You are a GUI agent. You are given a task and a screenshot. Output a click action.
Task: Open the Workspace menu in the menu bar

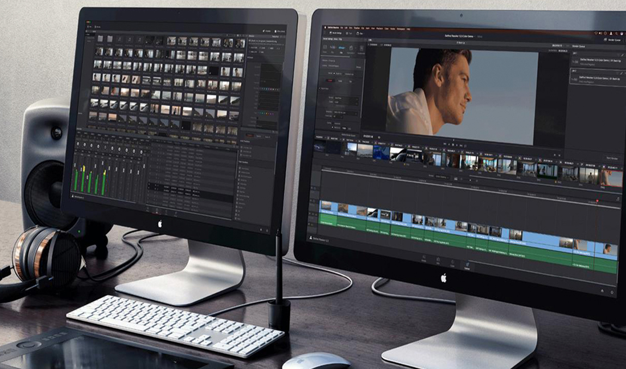click(x=401, y=29)
